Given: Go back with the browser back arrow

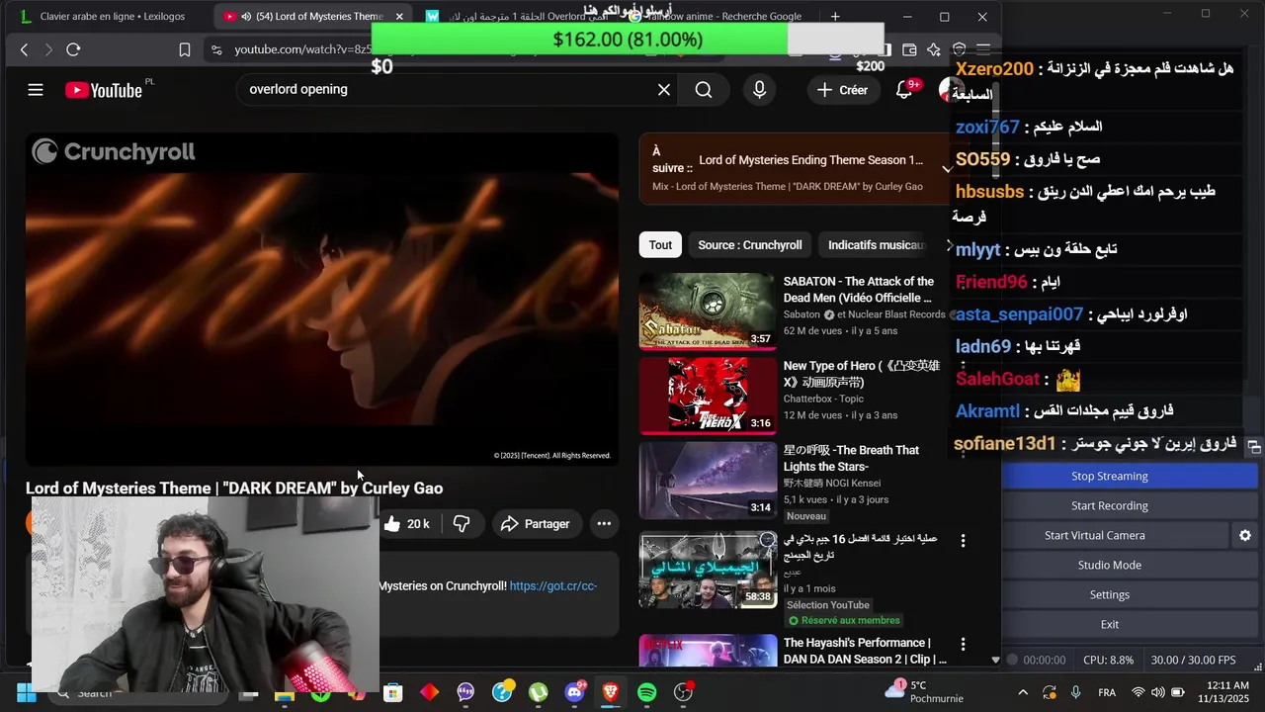Looking at the screenshot, I should 25,49.
